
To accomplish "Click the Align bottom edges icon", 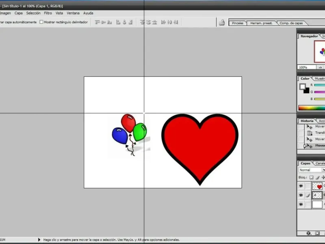I will point(109,22).
